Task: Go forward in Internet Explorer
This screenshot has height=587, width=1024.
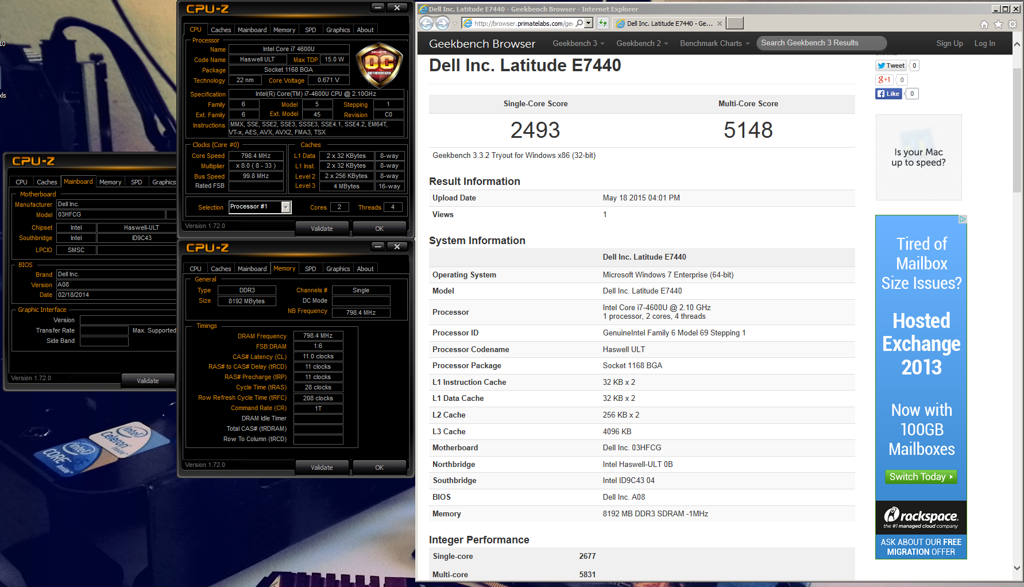Action: pos(442,23)
